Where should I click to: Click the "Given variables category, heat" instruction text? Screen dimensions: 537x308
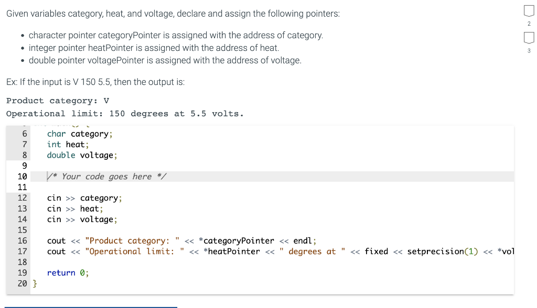[x=173, y=14]
